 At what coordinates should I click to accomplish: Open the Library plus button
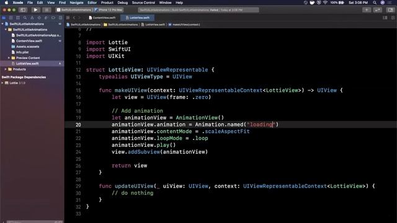pos(367,10)
